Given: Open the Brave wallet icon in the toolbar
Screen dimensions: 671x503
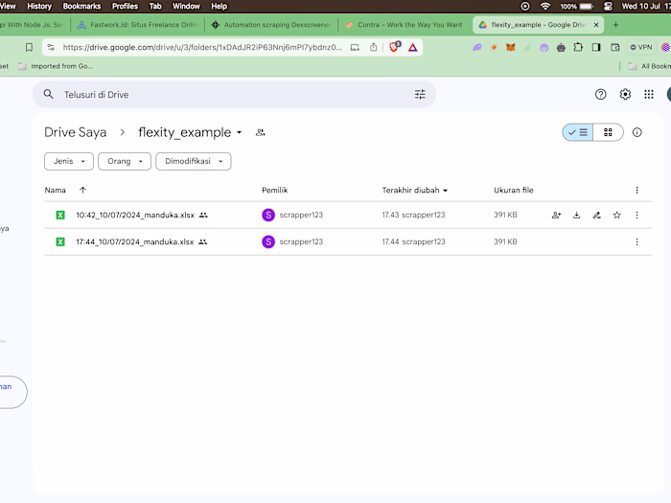Looking at the screenshot, I should tap(615, 48).
